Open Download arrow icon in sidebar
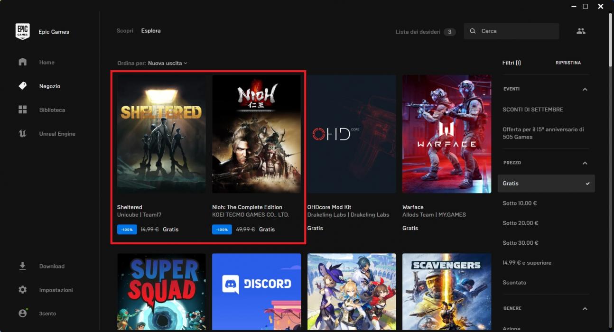The width and height of the screenshot is (614, 332). (x=22, y=266)
